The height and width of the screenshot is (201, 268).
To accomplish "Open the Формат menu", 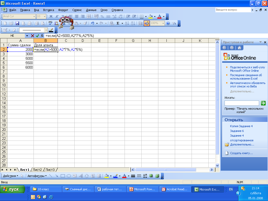I will click(63, 10).
